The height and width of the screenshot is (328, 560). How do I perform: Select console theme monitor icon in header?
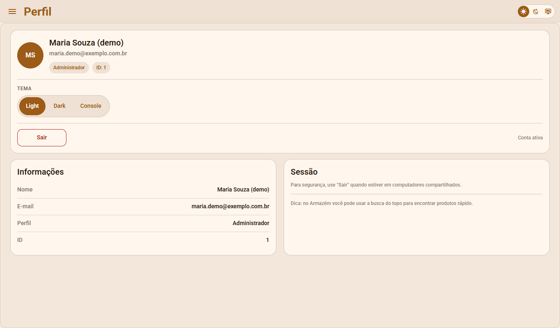548,11
